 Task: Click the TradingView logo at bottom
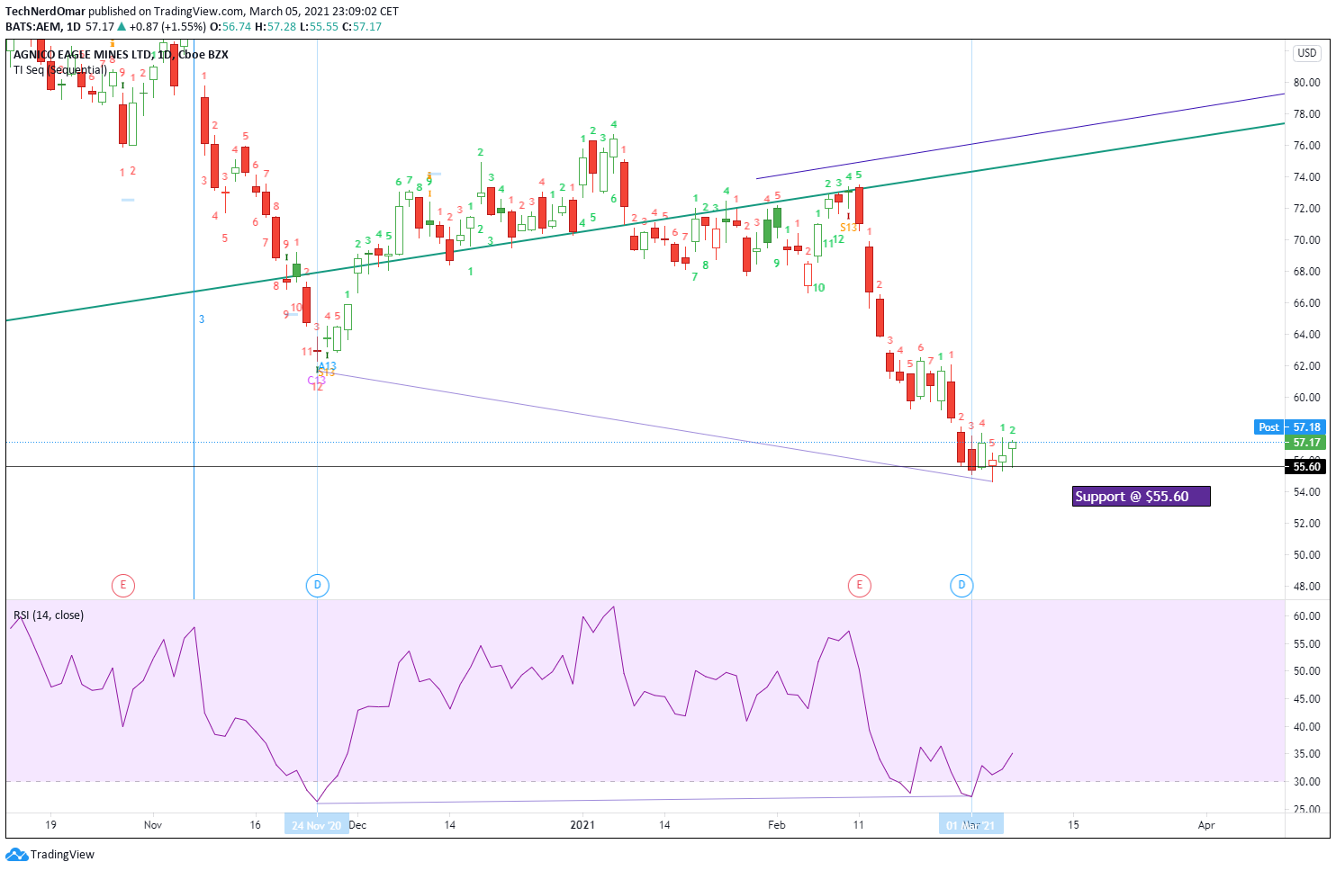[x=50, y=855]
